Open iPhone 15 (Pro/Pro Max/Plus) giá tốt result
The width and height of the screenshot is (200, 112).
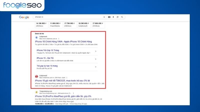point(63,96)
